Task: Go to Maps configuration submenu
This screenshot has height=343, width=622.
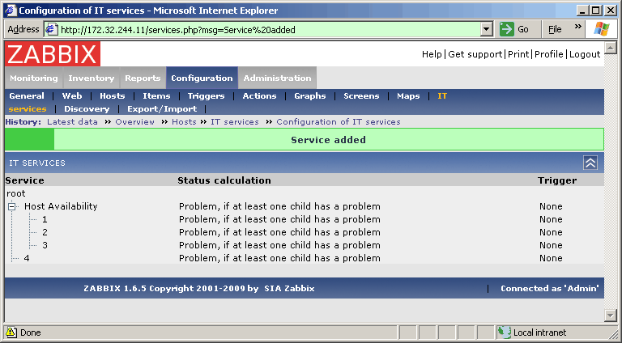Action: [x=408, y=95]
